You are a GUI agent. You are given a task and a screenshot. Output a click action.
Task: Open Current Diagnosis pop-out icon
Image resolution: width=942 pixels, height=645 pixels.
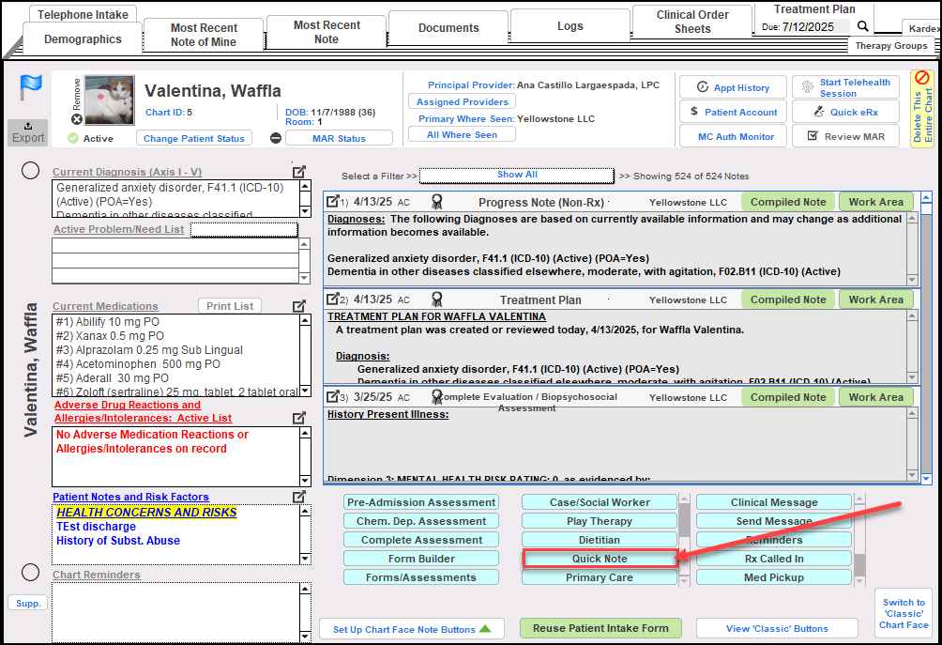point(299,172)
